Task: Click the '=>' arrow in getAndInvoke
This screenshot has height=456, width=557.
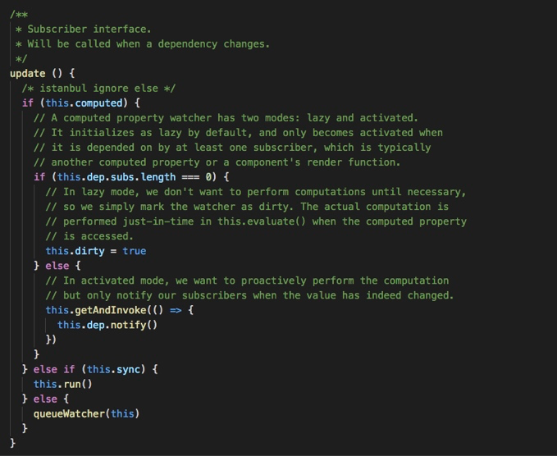Action: point(176,310)
